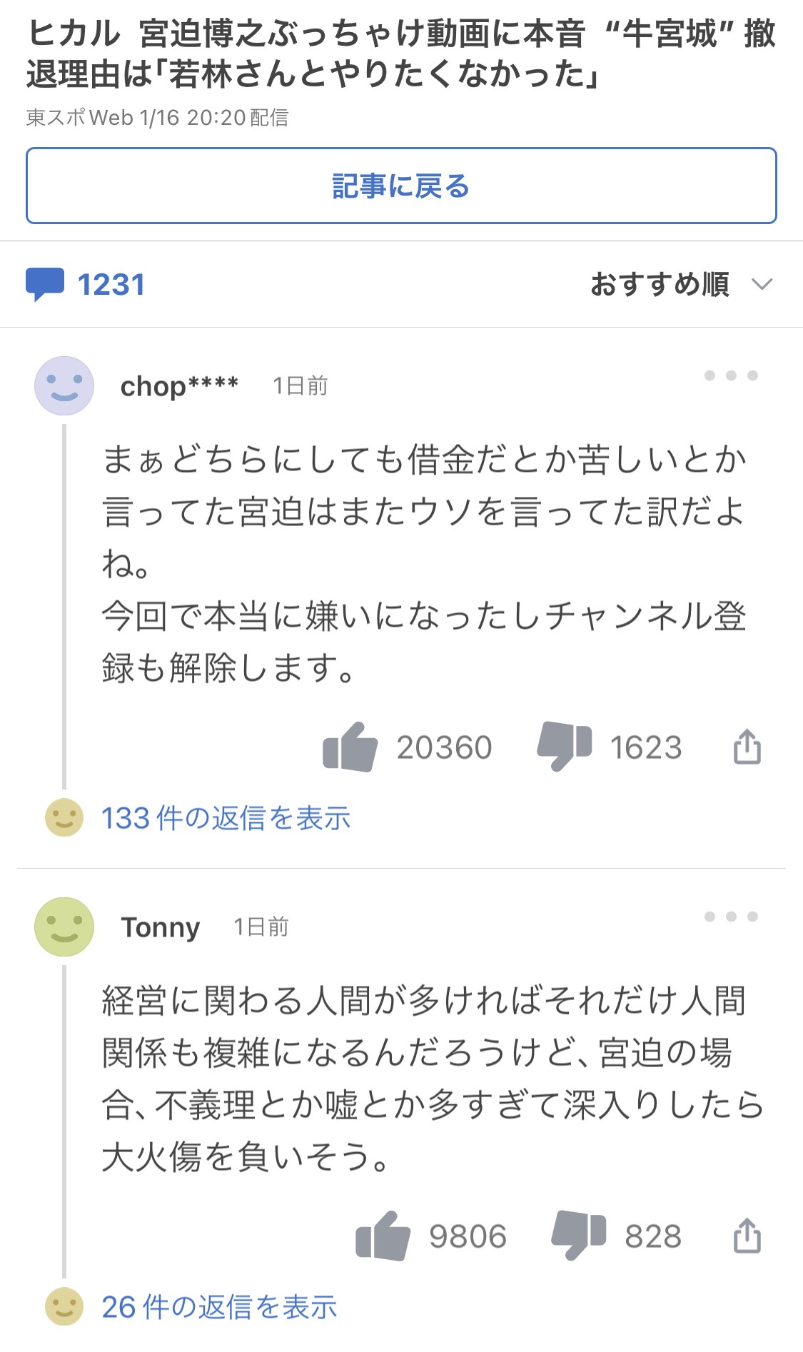Dislike chop****'s comment with thumbs down
The image size is (803, 1352).
tap(564, 746)
